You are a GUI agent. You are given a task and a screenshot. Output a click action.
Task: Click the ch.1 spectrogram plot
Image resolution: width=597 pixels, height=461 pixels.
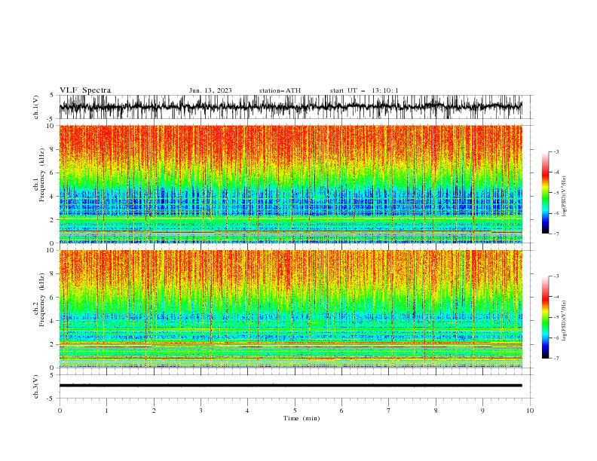click(290, 184)
